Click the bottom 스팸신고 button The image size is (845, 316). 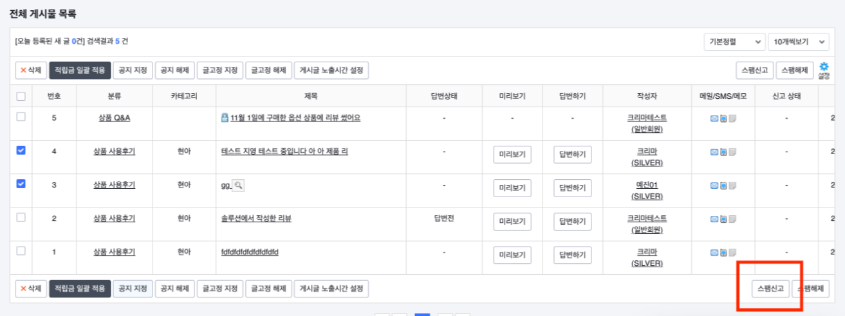point(770,289)
